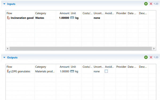Click Unit column header in Inputs table

[x=73, y=13]
